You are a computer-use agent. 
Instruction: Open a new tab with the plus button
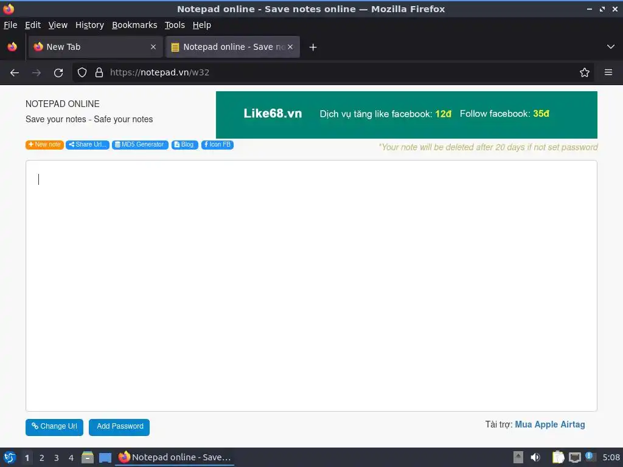click(313, 47)
